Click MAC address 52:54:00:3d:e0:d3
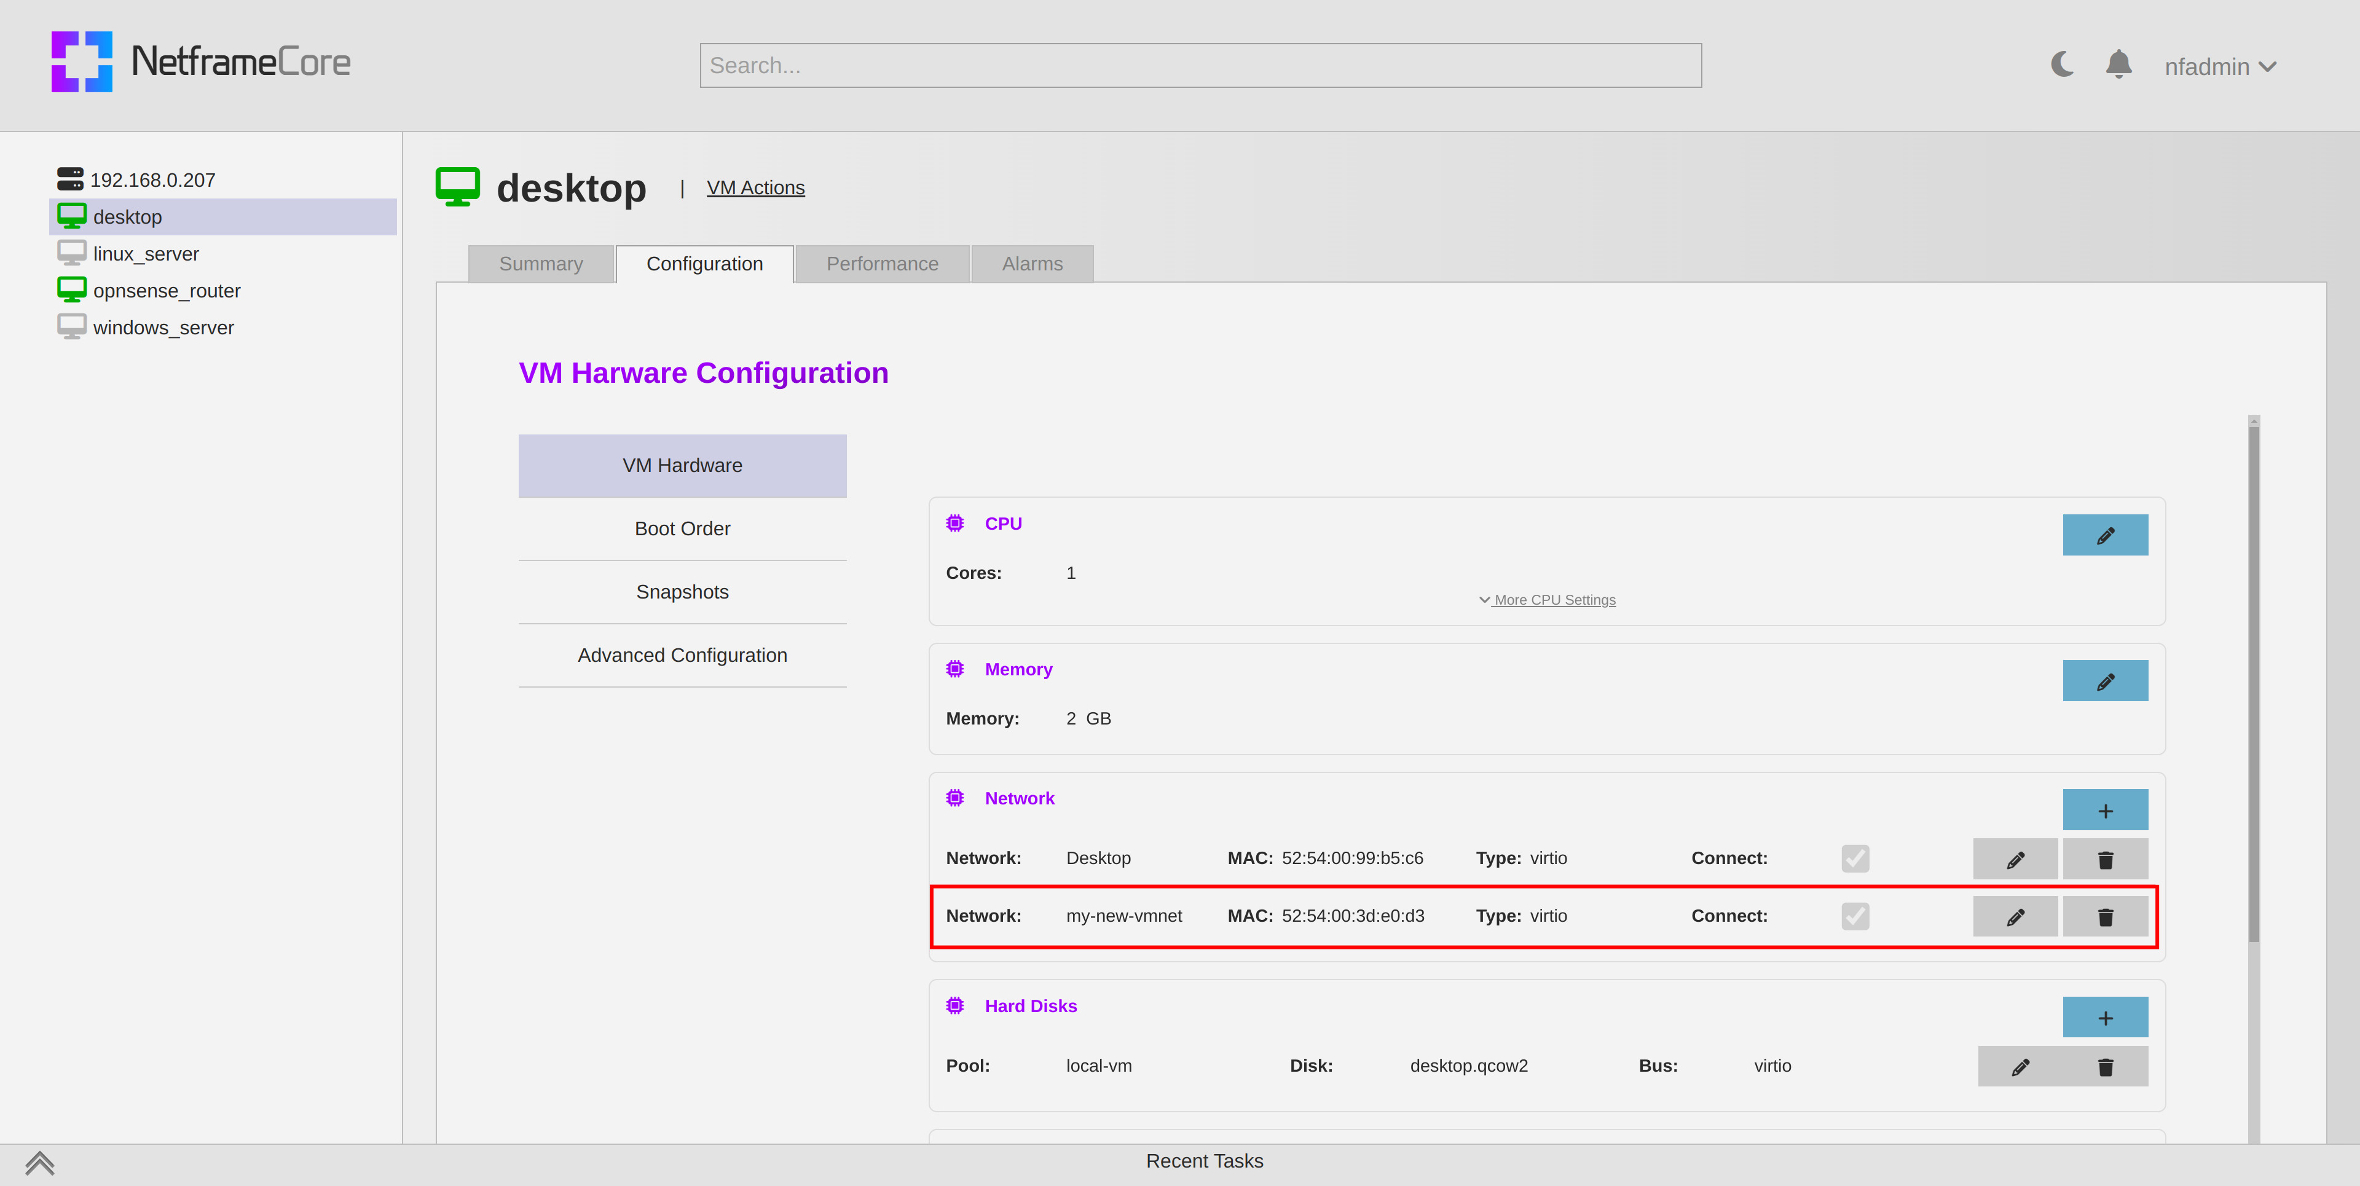Image resolution: width=2360 pixels, height=1186 pixels. [1352, 916]
